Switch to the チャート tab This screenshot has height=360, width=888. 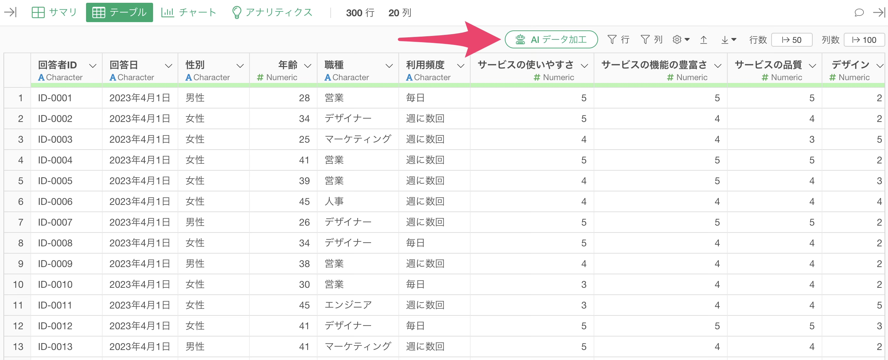pyautogui.click(x=189, y=12)
